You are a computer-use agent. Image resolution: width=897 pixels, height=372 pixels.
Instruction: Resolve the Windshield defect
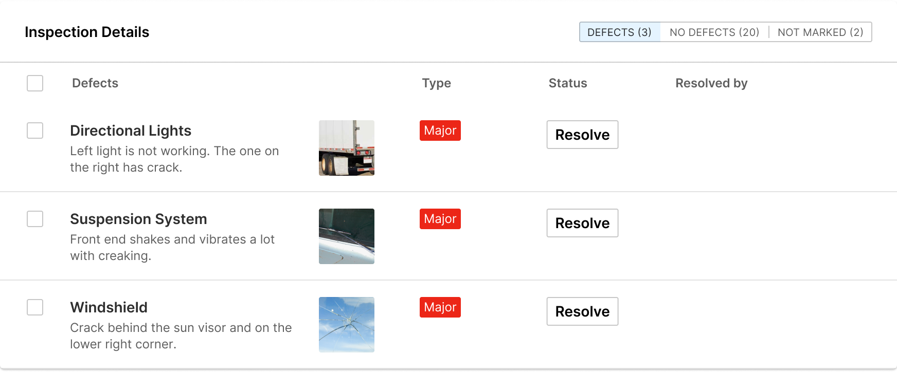tap(582, 311)
